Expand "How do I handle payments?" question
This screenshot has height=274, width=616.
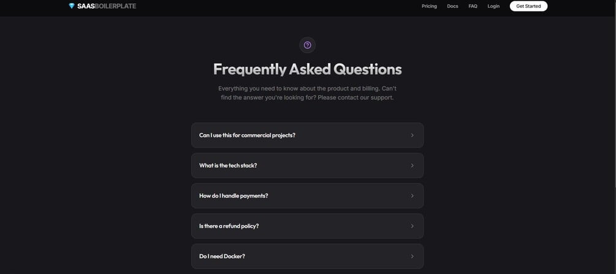coord(234,196)
